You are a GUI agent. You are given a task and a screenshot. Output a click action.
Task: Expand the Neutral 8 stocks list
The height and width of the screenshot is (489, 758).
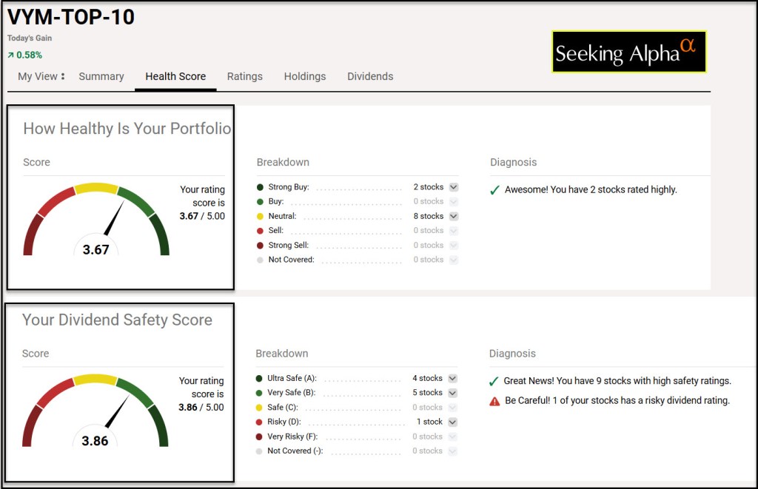click(x=454, y=216)
